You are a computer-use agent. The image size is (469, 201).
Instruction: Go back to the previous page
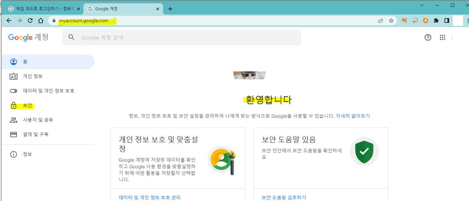click(x=9, y=20)
